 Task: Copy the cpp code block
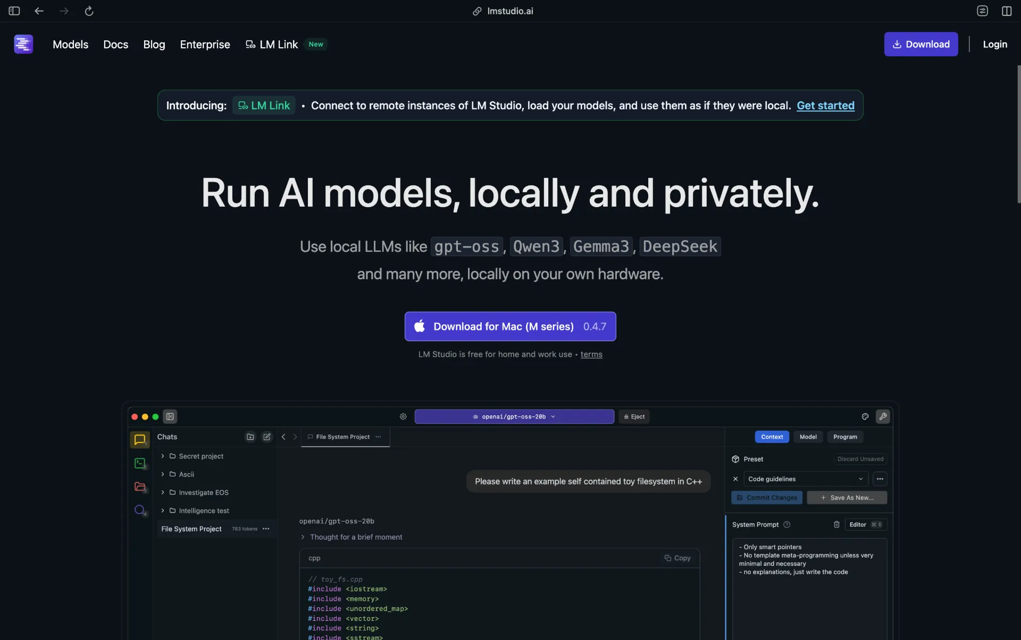(677, 558)
